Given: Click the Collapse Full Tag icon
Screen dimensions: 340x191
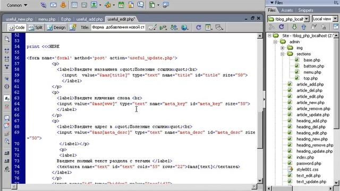Looking at the screenshot, I should (x=7, y=51).
